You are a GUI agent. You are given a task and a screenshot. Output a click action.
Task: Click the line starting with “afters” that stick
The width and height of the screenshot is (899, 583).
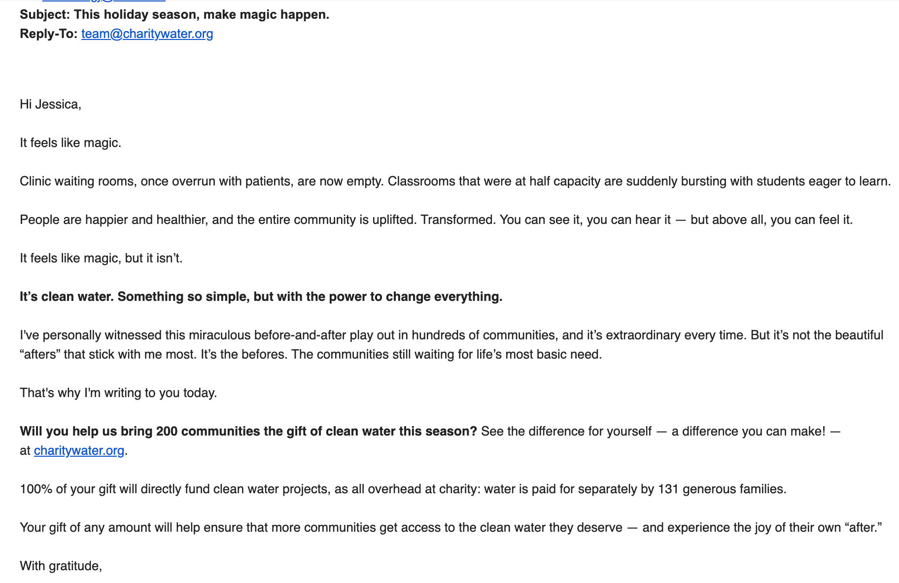311,354
